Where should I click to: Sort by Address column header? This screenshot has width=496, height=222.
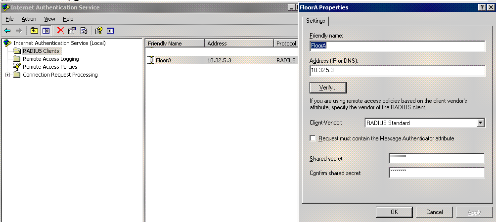(239, 44)
